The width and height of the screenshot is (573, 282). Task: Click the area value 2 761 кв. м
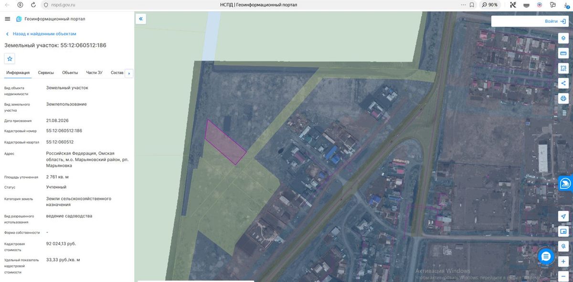[x=57, y=177]
